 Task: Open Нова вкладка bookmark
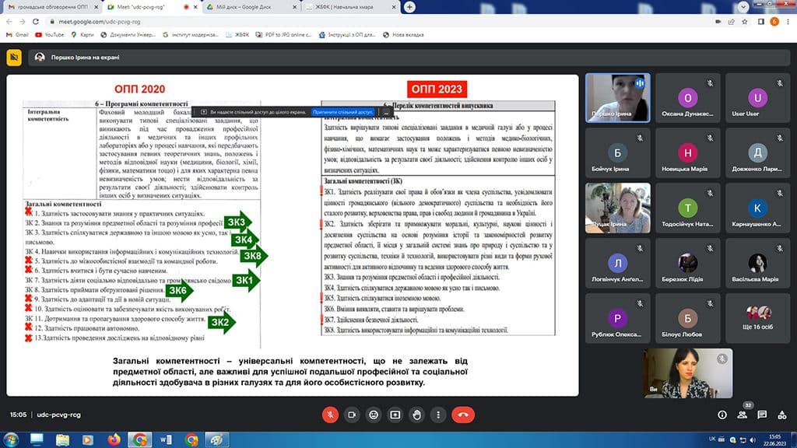[x=403, y=35]
